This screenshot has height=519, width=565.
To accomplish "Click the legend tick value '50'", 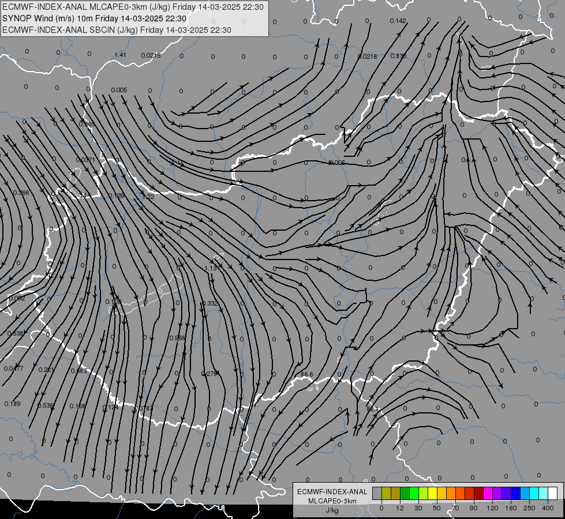I will [x=437, y=508].
